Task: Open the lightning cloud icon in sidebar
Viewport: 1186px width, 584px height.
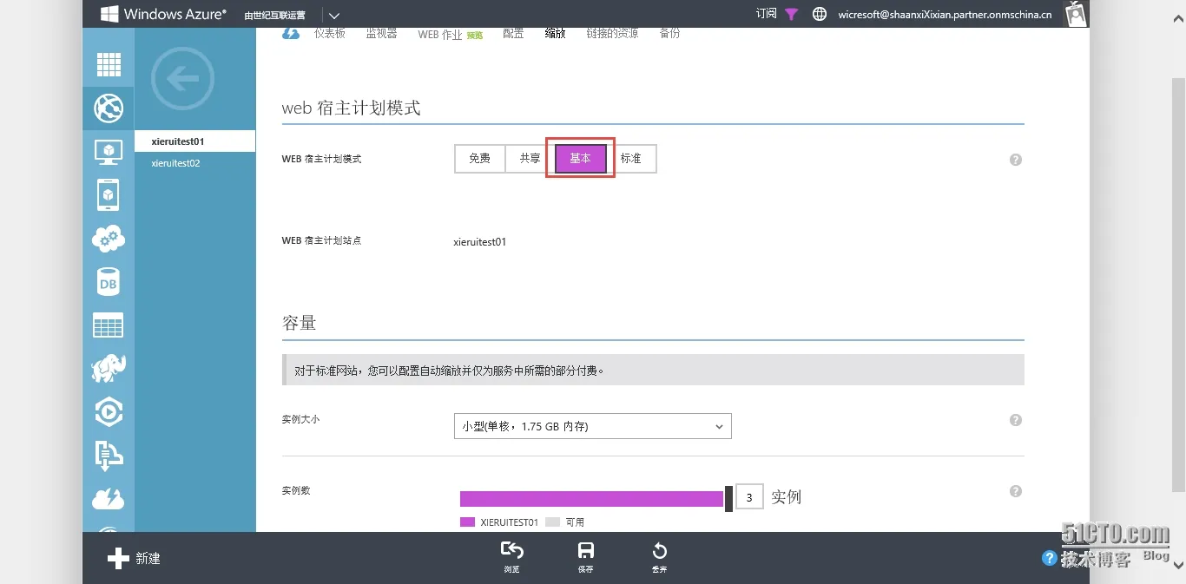Action: 109,499
